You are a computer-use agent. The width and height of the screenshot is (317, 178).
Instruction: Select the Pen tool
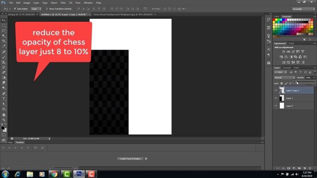pyautogui.click(x=3, y=93)
